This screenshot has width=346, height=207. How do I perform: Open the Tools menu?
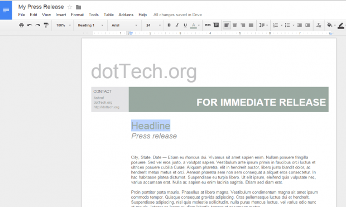pos(94,15)
